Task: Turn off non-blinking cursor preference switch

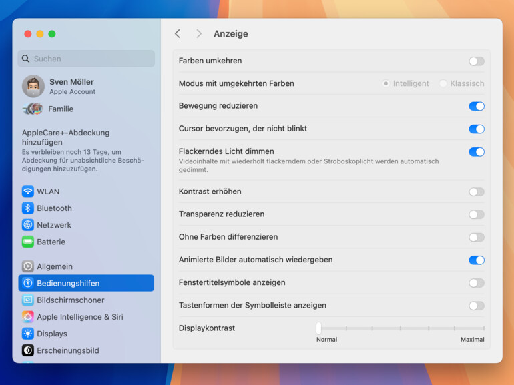Action: [x=477, y=129]
